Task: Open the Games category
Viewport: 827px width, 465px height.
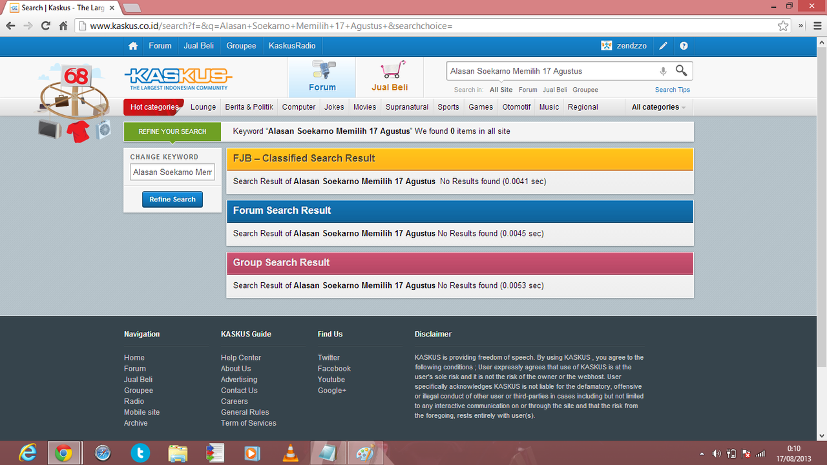Action: 481,107
